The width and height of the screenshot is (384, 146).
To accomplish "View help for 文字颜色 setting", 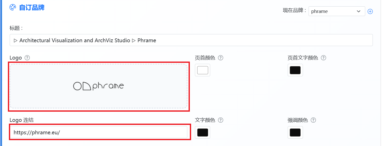I will click(x=221, y=120).
